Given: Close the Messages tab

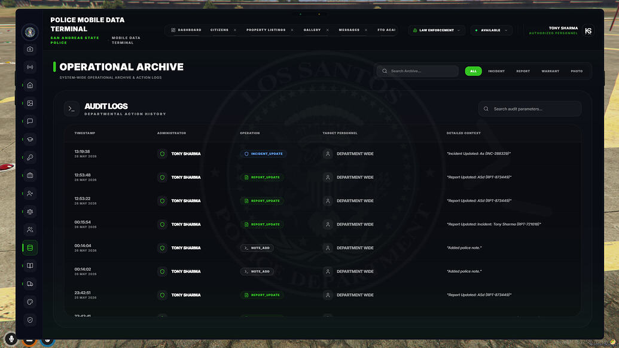Looking at the screenshot, I should pyautogui.click(x=366, y=30).
